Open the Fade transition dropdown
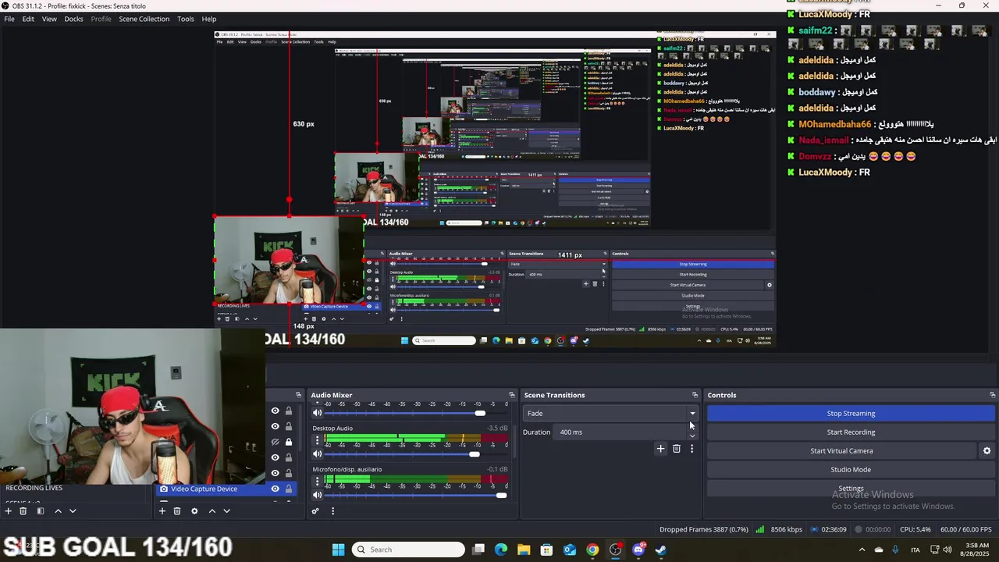This screenshot has width=999, height=562. click(x=611, y=413)
